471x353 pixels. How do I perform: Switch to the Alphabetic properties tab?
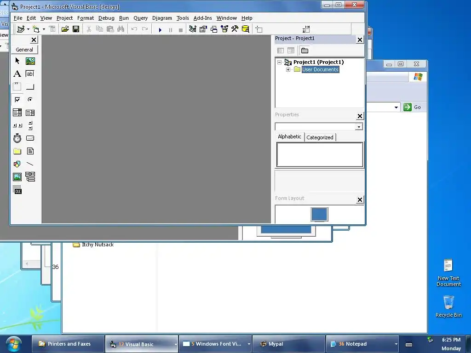click(289, 137)
